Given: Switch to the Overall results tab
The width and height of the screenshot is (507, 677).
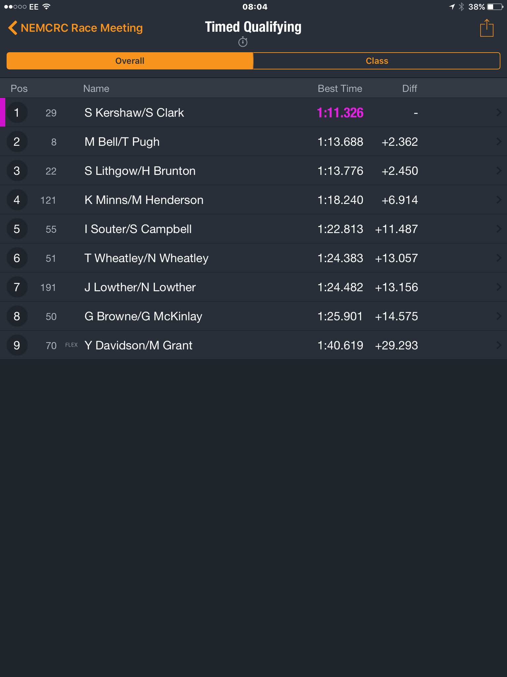Looking at the screenshot, I should coord(130,61).
